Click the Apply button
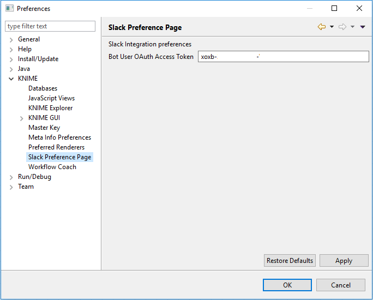Image resolution: width=373 pixels, height=300 pixels. [x=344, y=261]
